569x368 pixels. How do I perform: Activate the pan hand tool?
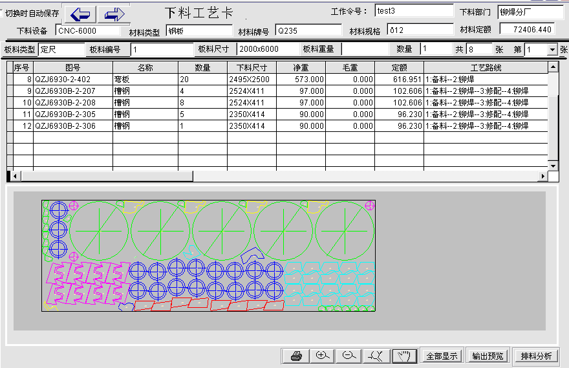click(x=403, y=356)
